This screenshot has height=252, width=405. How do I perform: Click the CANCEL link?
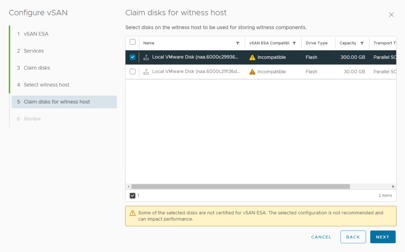click(321, 237)
